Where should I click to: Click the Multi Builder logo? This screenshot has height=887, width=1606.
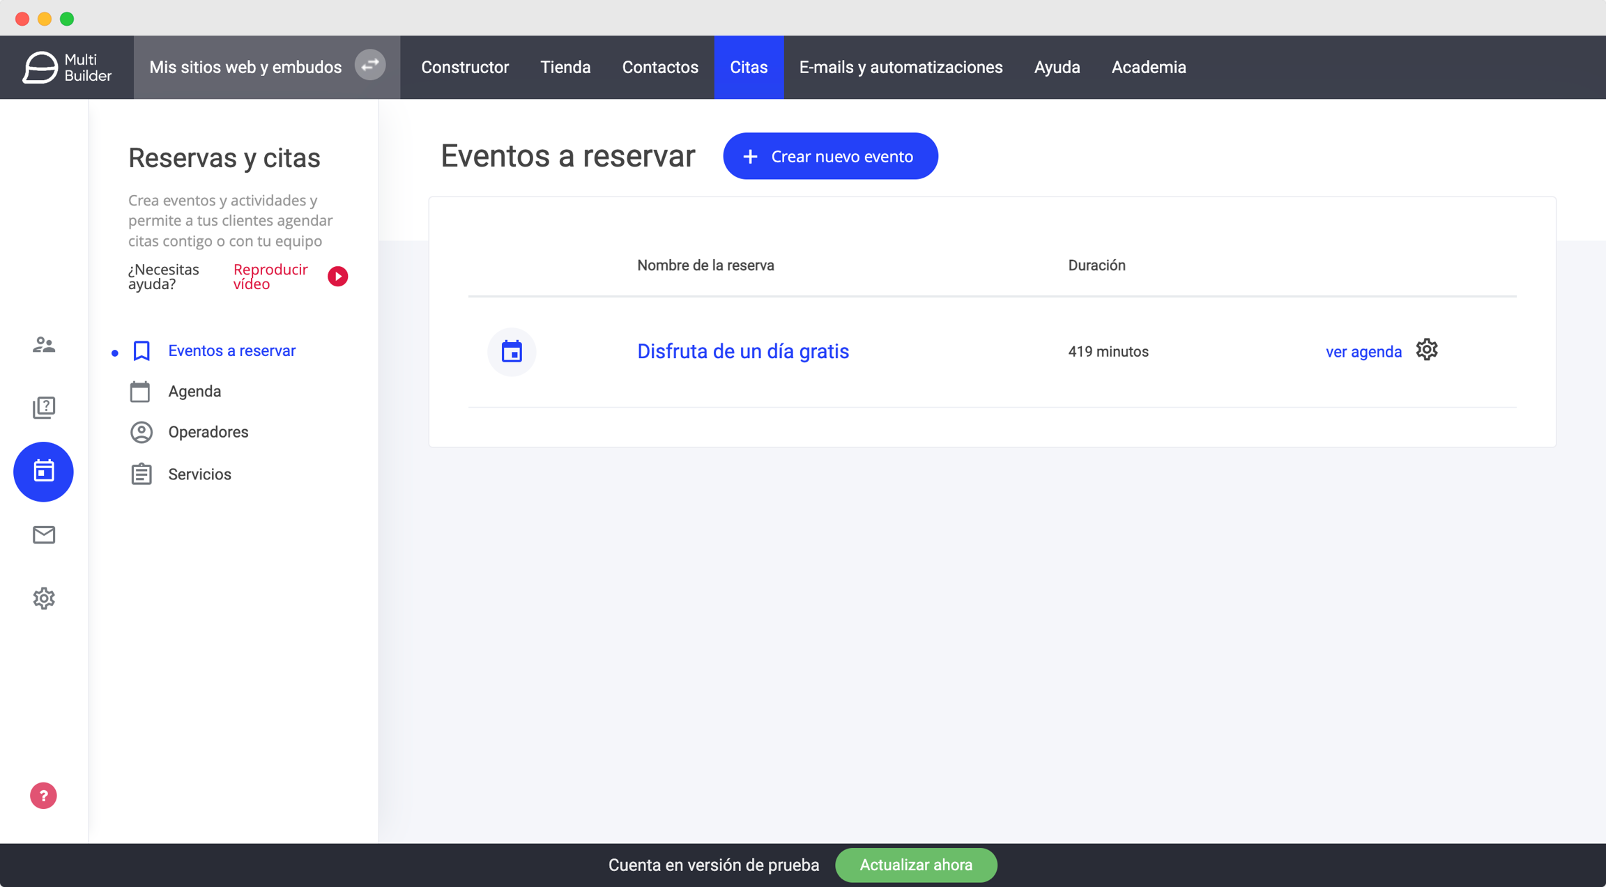(67, 68)
